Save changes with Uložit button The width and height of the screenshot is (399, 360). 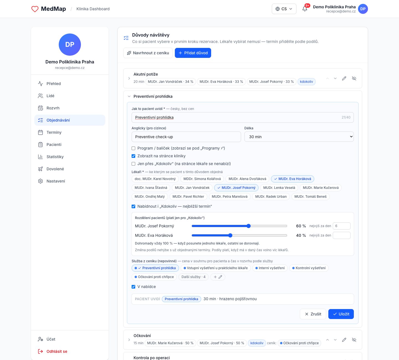coord(341,314)
